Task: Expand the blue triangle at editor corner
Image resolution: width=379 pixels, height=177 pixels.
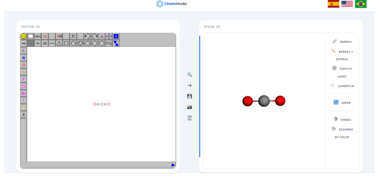Action: [173, 165]
